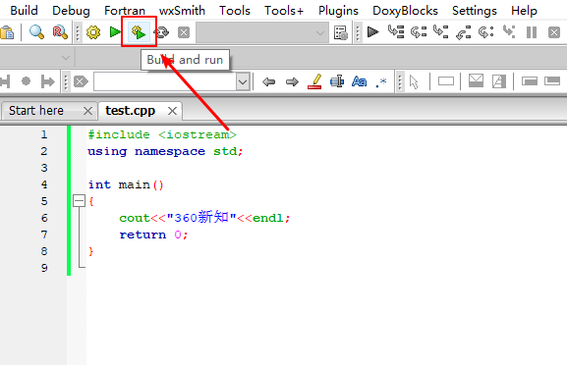The width and height of the screenshot is (567, 365).
Task: Close the Start here tab
Action: (x=87, y=111)
